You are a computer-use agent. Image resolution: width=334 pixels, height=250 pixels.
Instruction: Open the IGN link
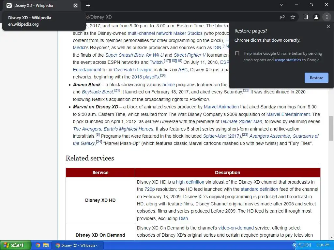(x=217, y=48)
